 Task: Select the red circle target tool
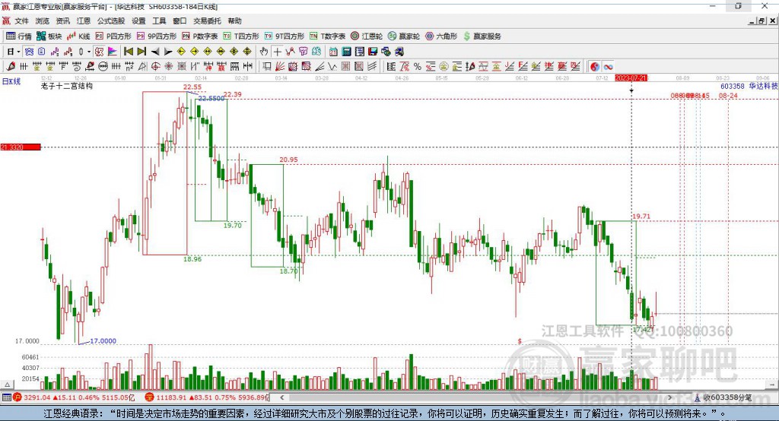[155, 67]
